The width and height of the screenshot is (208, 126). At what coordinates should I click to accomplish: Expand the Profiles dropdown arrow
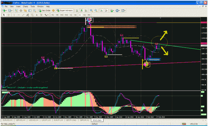[12, 11]
